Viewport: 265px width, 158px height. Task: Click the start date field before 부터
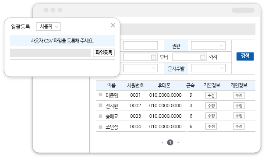(140, 57)
